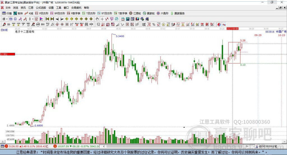Select the red pencil drawing tool
Image resolution: width=287 pixels, height=155 pixels.
pyautogui.click(x=4, y=25)
